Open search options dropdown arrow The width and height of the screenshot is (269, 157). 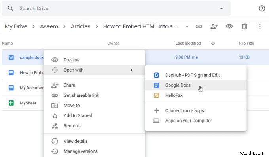point(222,8)
